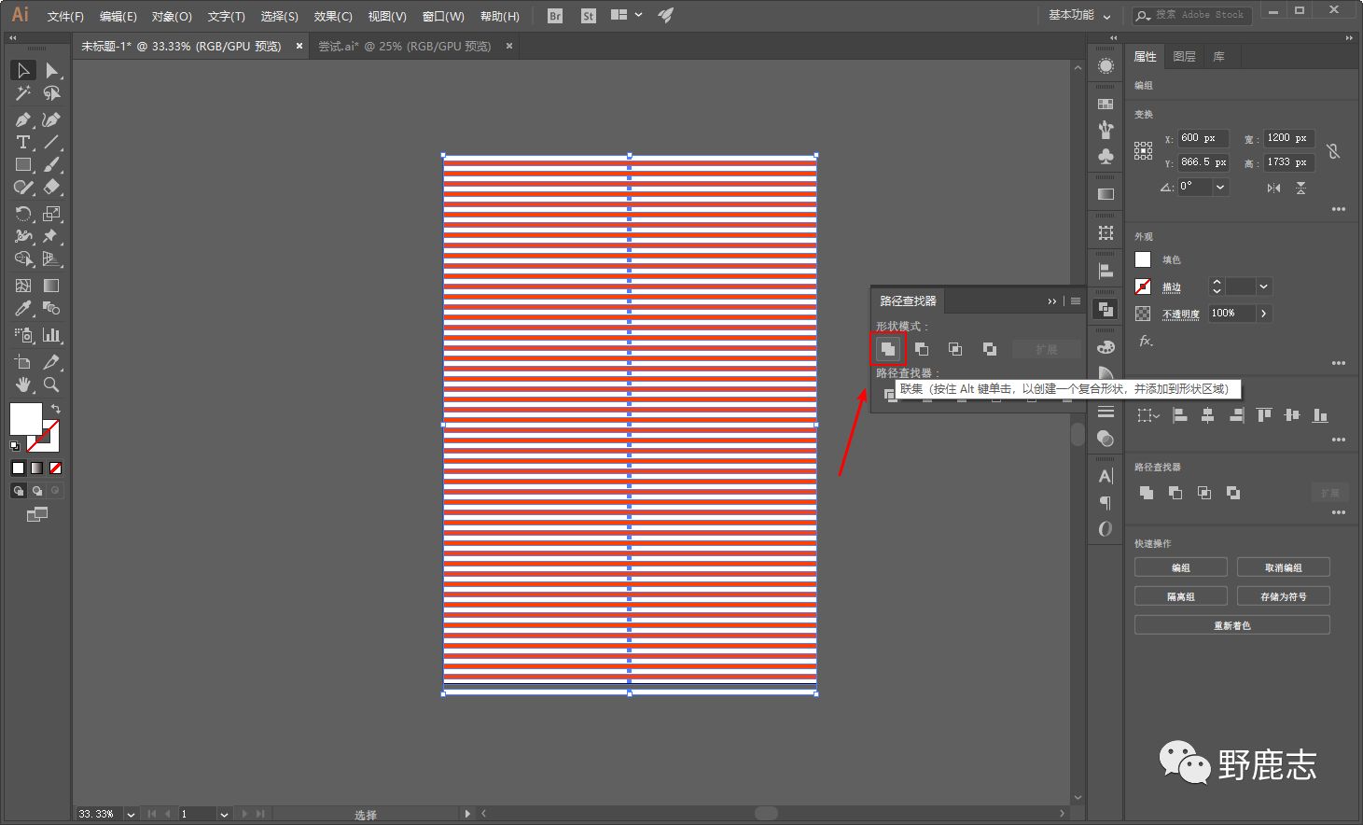
Task: Select the Pen tool in the toolbar
Action: (x=22, y=119)
